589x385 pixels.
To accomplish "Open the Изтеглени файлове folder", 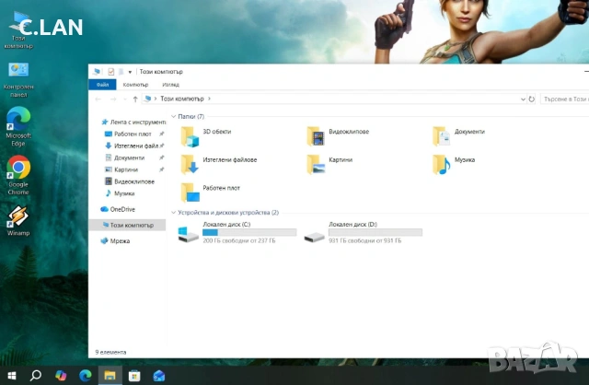I will [x=219, y=164].
